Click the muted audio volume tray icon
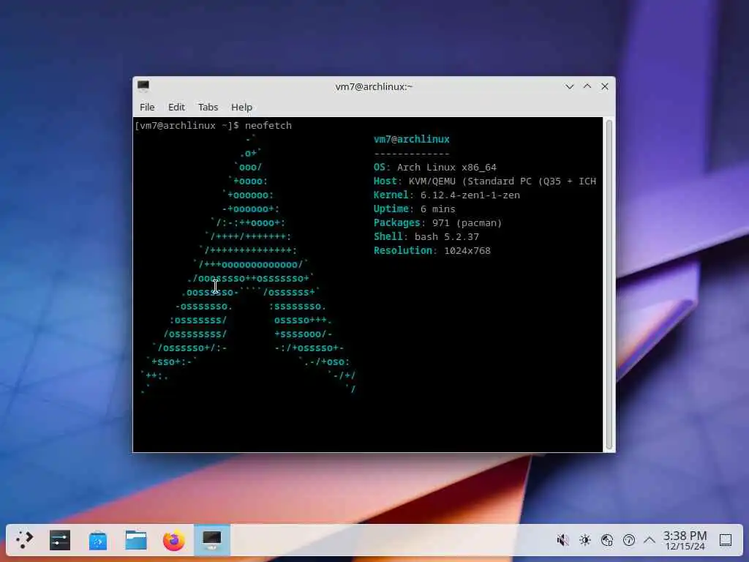This screenshot has height=562, width=749. coord(562,540)
